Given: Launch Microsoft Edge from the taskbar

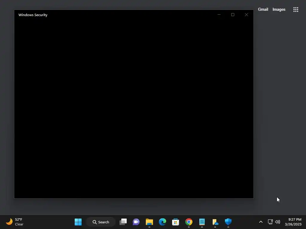Looking at the screenshot, I should 162,222.
